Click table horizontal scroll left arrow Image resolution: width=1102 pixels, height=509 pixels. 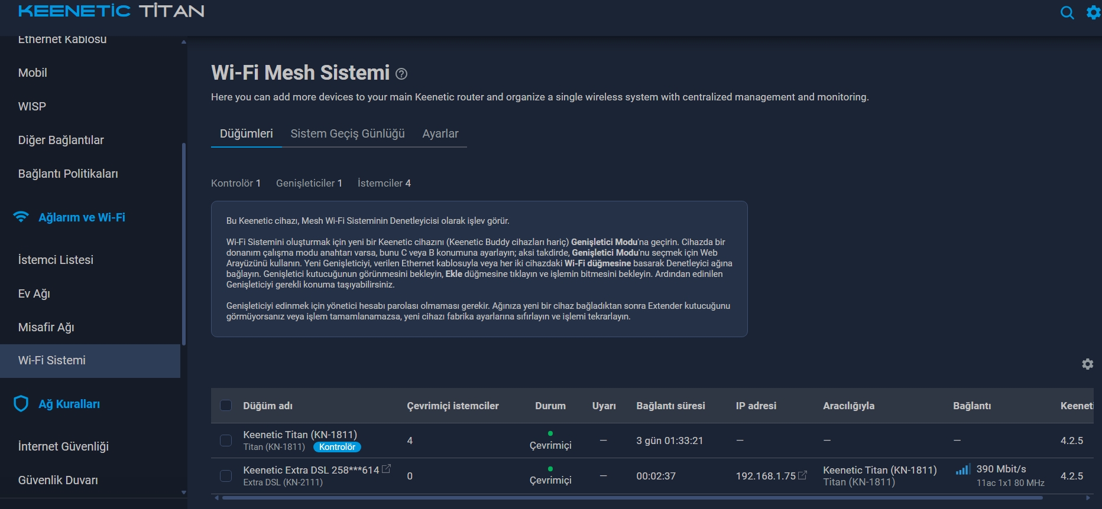coord(216,498)
